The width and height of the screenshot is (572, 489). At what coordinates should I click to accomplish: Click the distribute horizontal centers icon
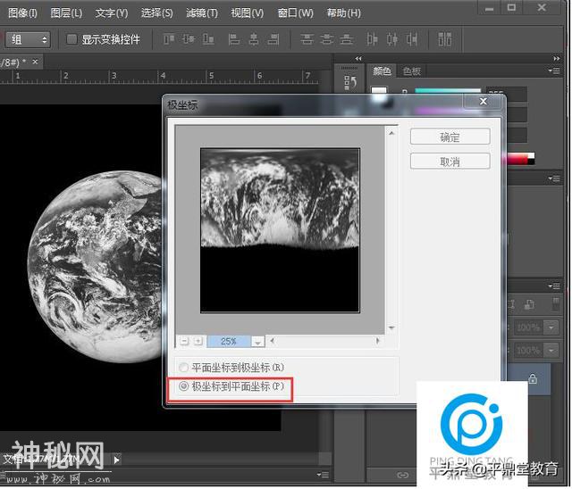[x=392, y=39]
